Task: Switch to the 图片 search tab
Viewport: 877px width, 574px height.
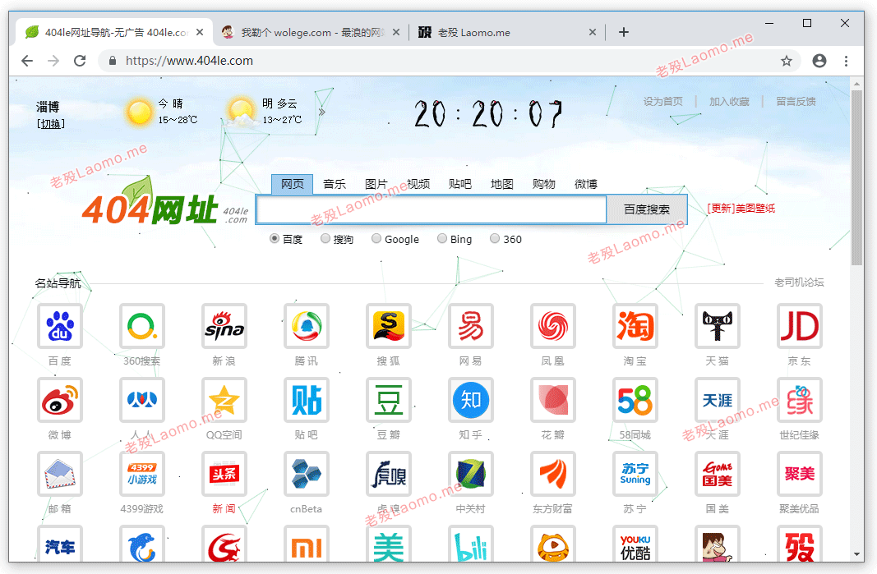Action: [376, 184]
